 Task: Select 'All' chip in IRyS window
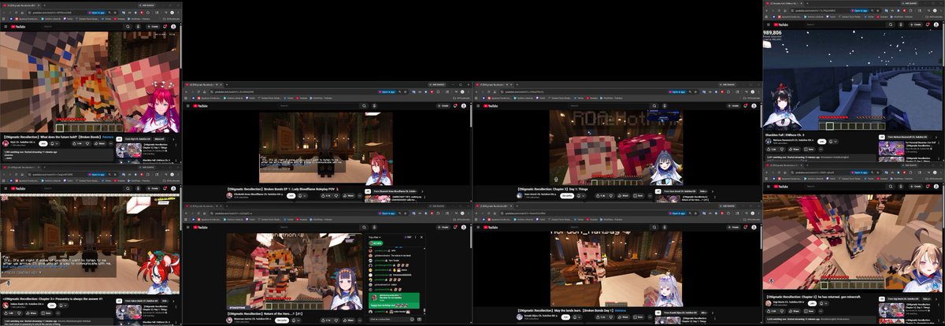(x=119, y=139)
